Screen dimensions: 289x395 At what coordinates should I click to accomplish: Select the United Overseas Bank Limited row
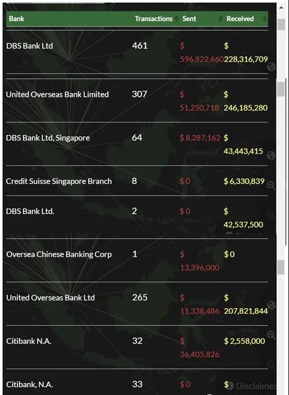(x=137, y=101)
